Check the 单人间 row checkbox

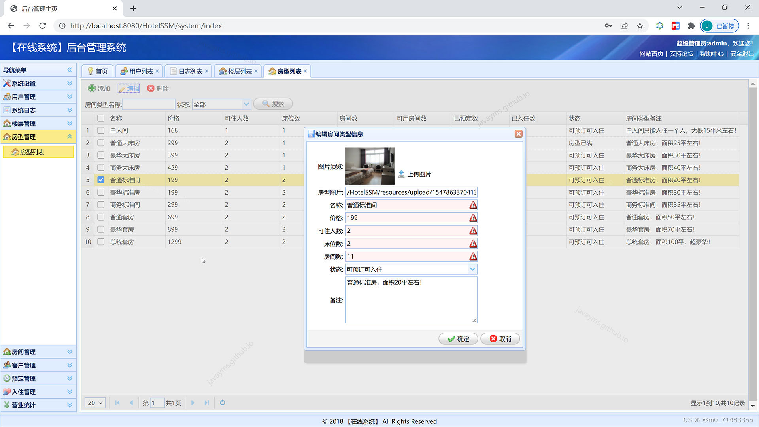click(x=101, y=130)
